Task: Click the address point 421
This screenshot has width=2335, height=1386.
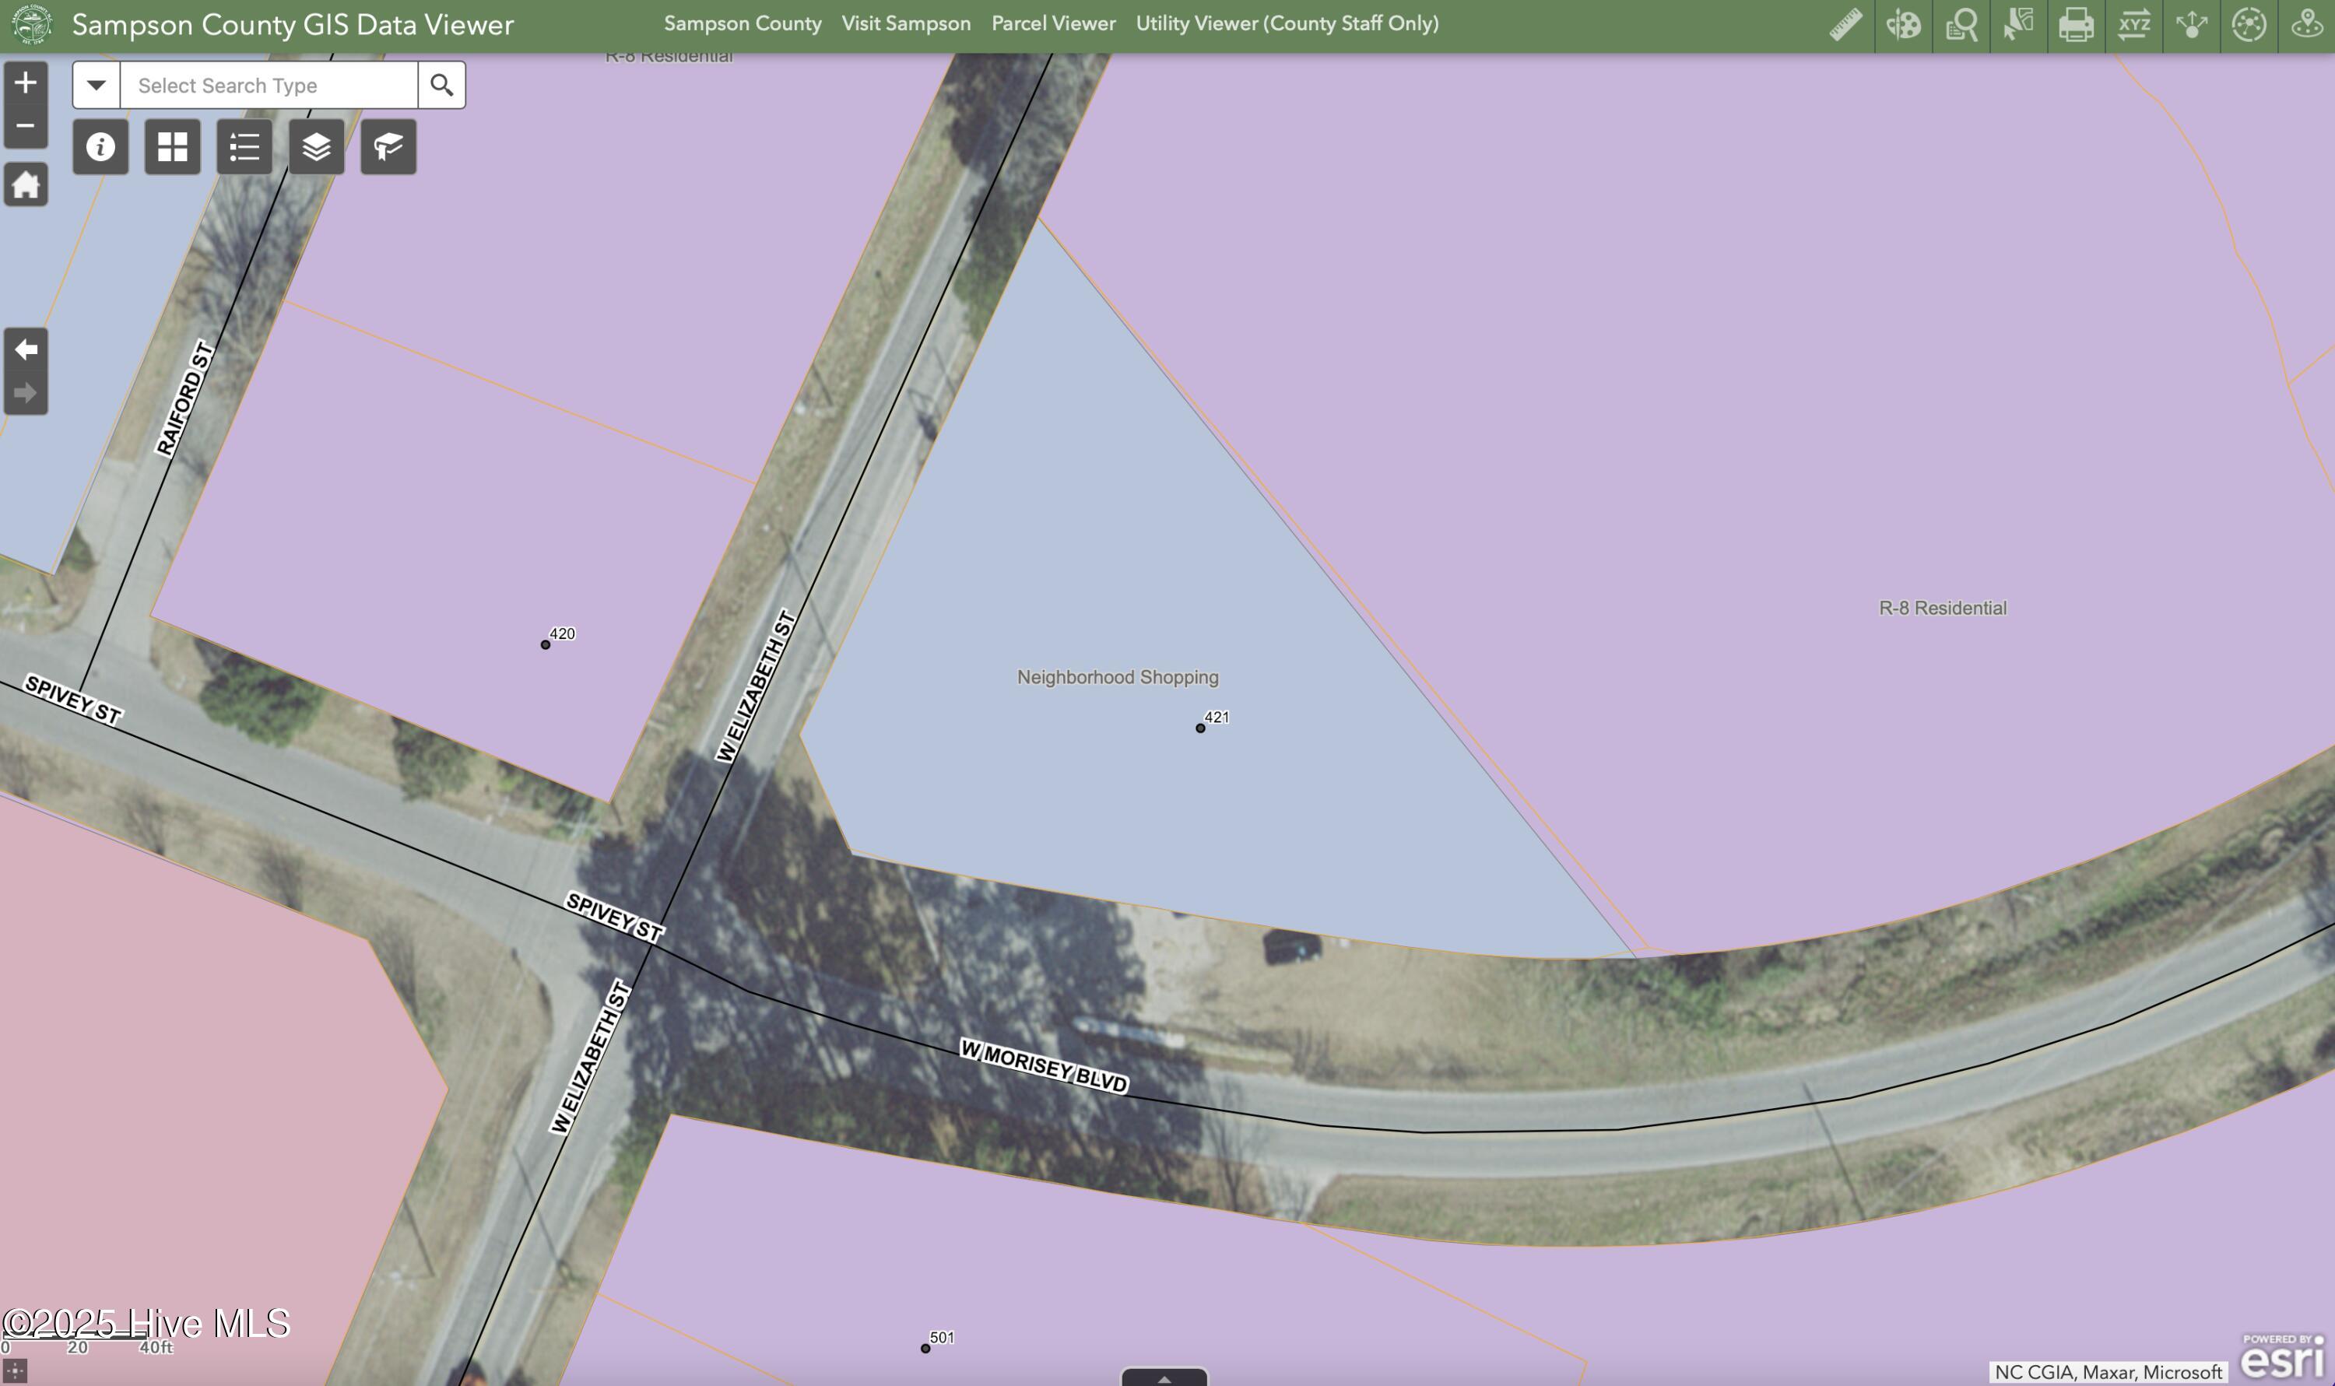Action: click(x=1200, y=728)
